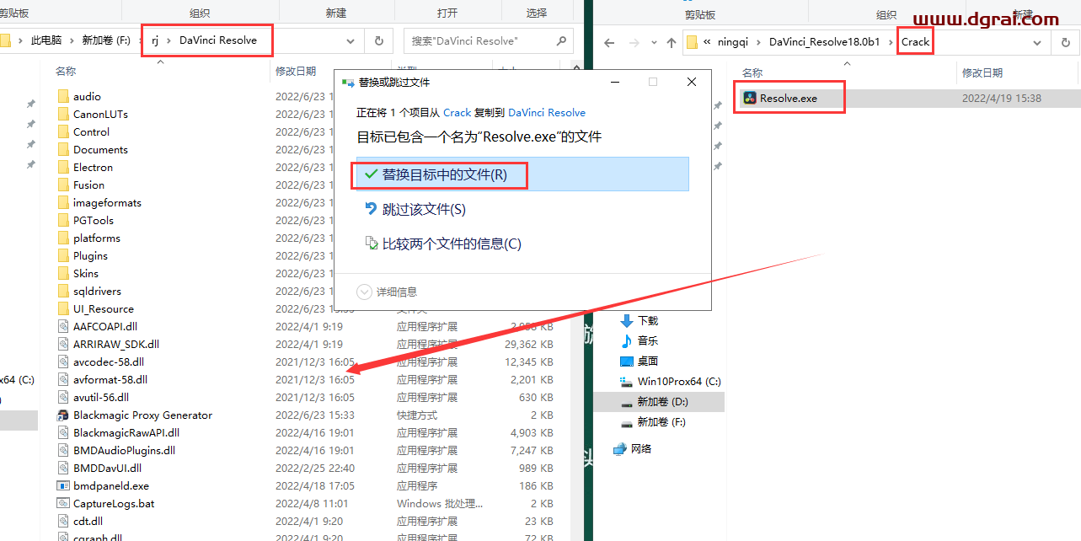Click 新建 on the Explorer toolbar
1081x541 pixels.
tap(336, 11)
